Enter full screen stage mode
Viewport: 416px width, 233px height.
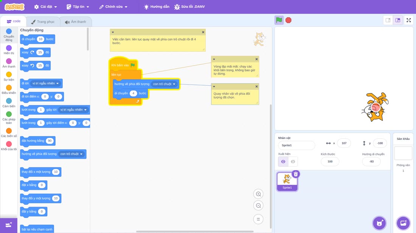point(408,20)
